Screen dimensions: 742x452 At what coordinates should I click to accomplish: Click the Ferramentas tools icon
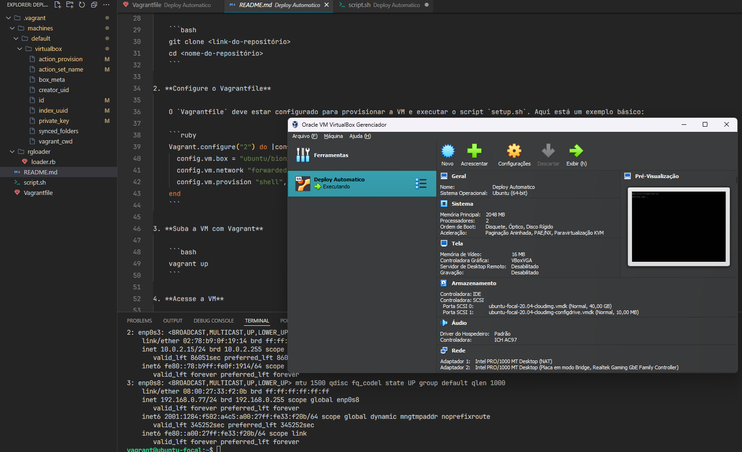[x=303, y=155]
